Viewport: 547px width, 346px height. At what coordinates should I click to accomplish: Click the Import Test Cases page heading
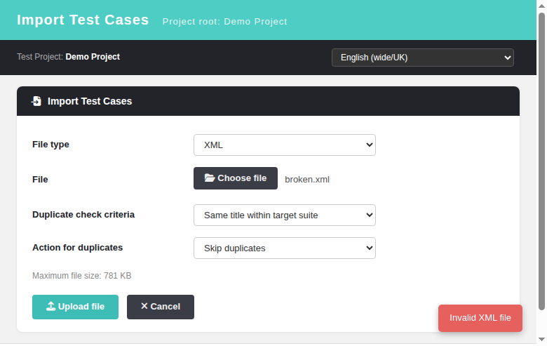click(83, 20)
